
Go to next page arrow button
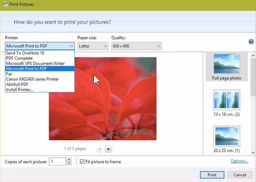[x=108, y=149]
